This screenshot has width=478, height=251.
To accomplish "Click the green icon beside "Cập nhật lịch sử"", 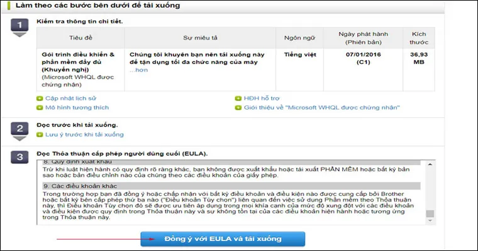I will point(40,99).
